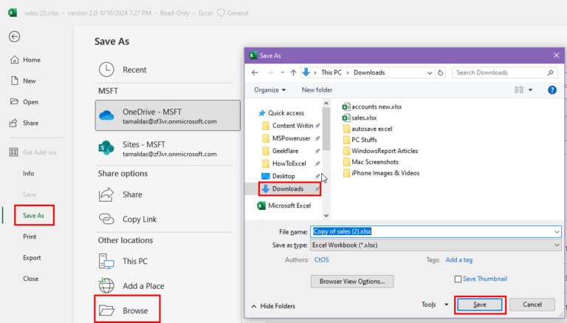Open the Save as type dropdown
The width and height of the screenshot is (567, 323).
tap(436, 245)
